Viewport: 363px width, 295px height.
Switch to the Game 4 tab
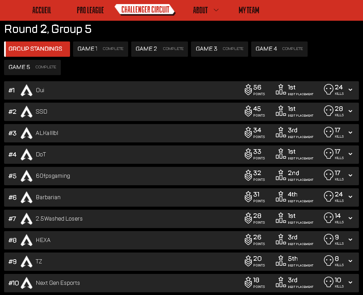point(279,49)
